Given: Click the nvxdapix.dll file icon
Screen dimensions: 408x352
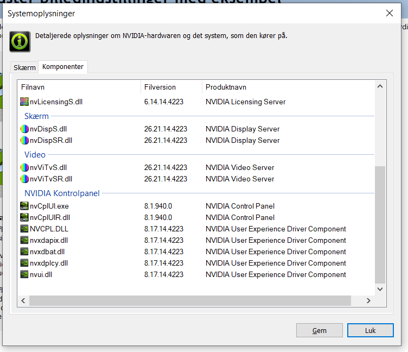Looking at the screenshot, I should coord(24,240).
